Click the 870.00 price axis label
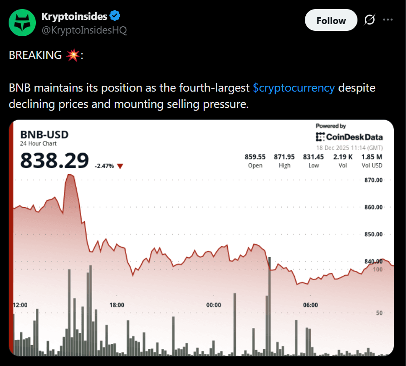 (x=375, y=180)
